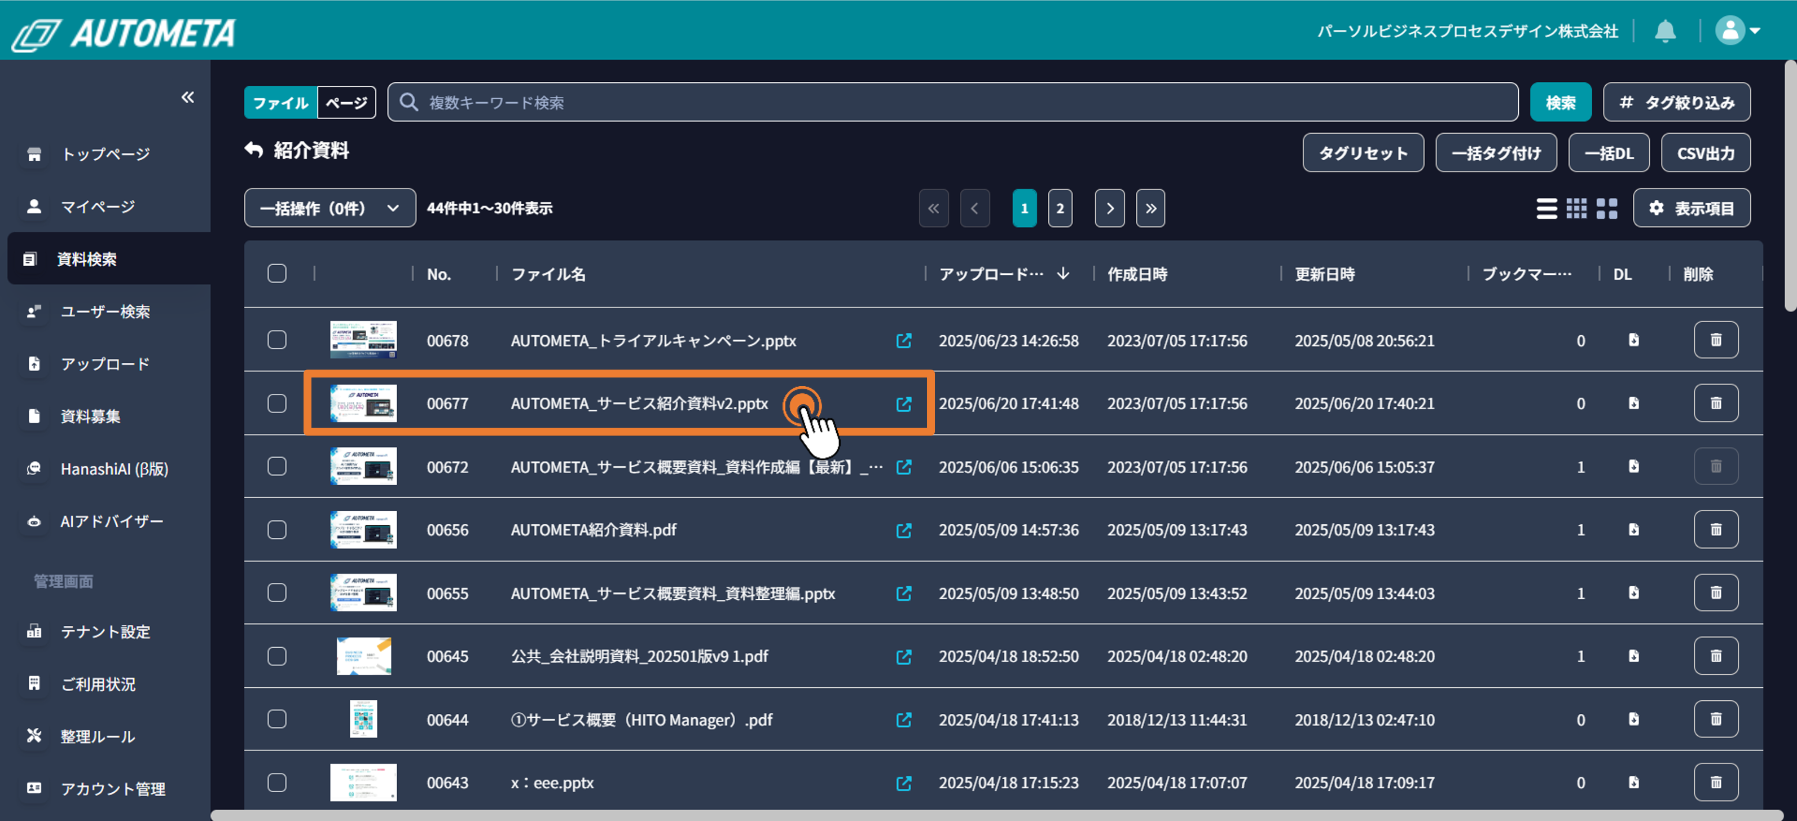The width and height of the screenshot is (1797, 821).
Task: Check the box for file 00656
Action: coord(277,529)
